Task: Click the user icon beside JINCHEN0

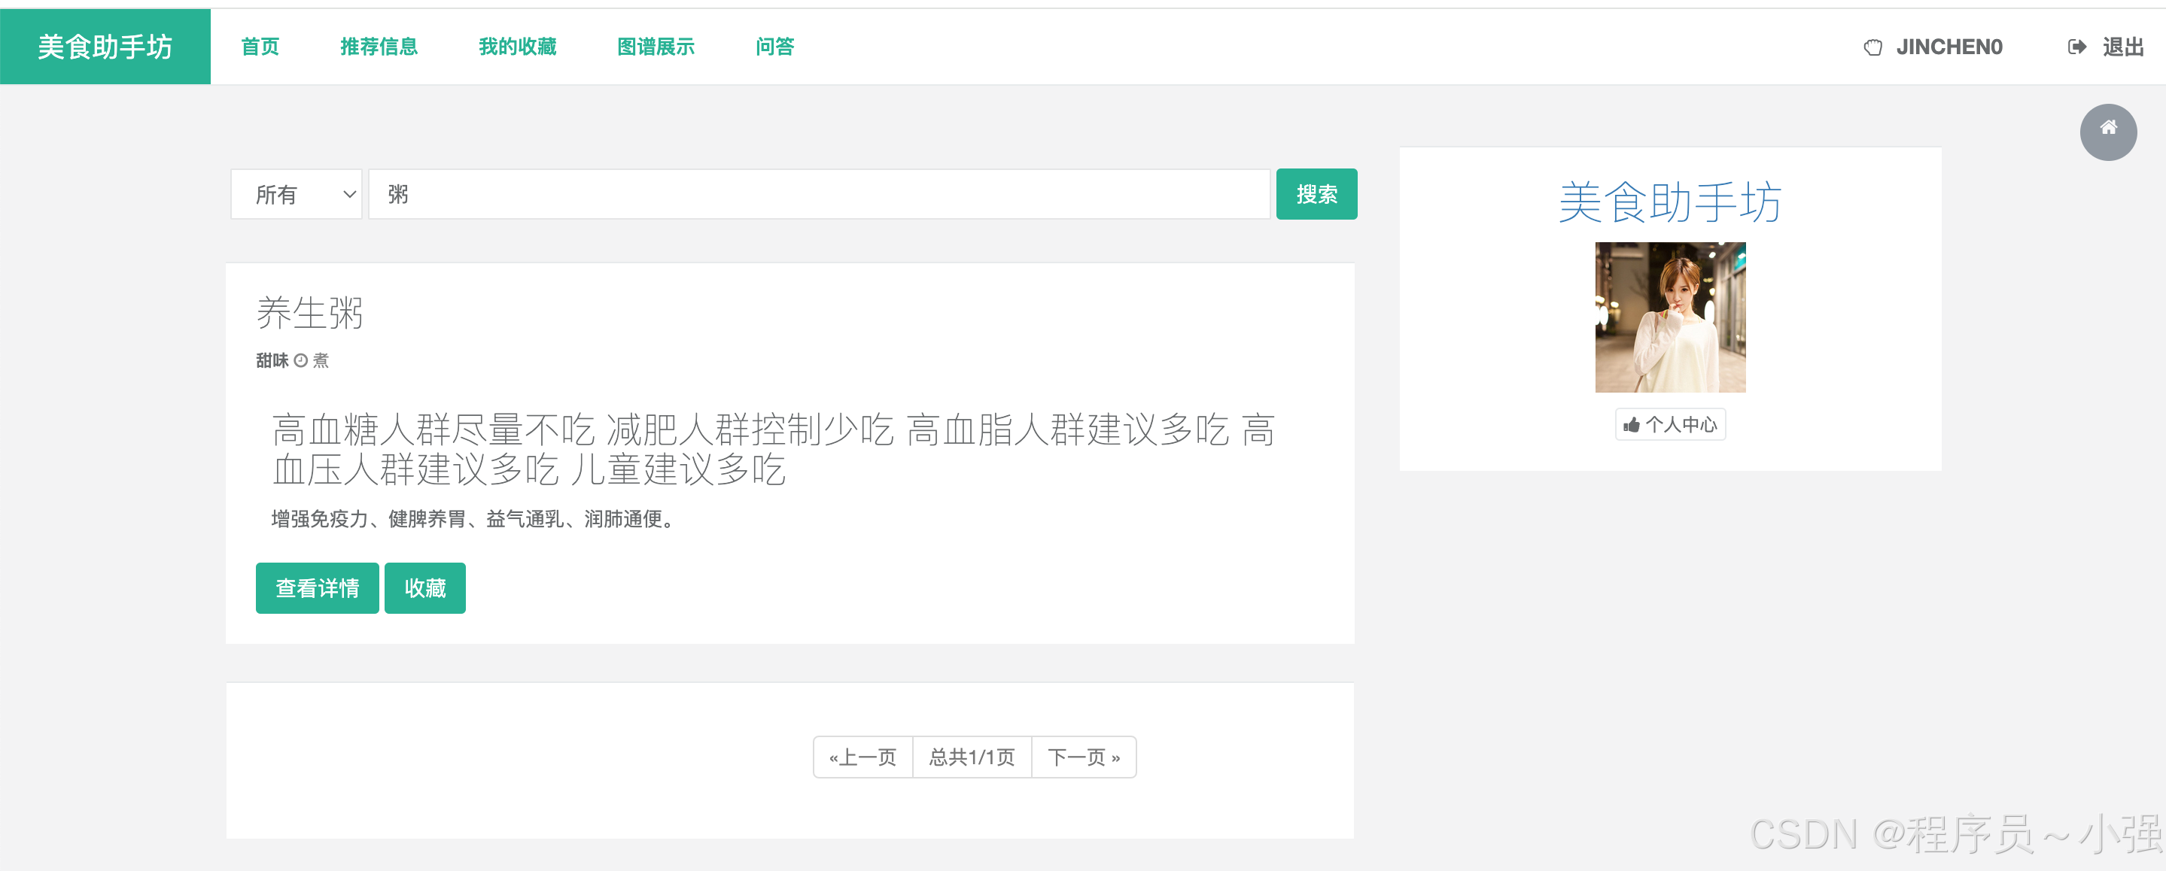Action: (1872, 47)
